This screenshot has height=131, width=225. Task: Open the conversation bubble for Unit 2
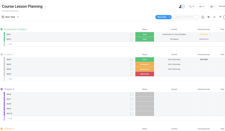(132, 39)
